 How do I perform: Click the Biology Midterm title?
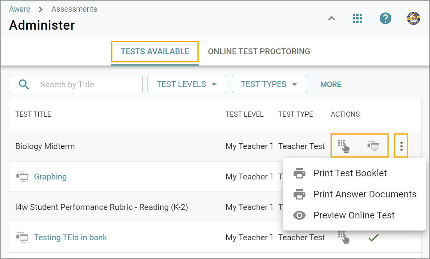pos(45,146)
